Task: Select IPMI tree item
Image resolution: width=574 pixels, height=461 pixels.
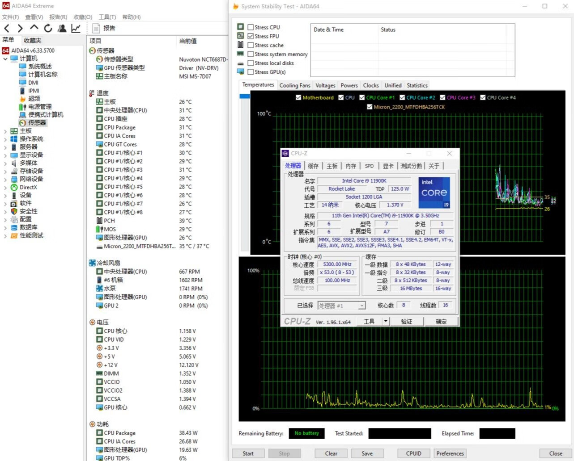Action: pos(34,90)
